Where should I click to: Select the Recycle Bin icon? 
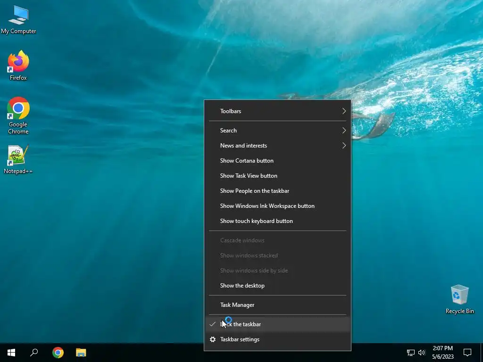click(x=459, y=299)
